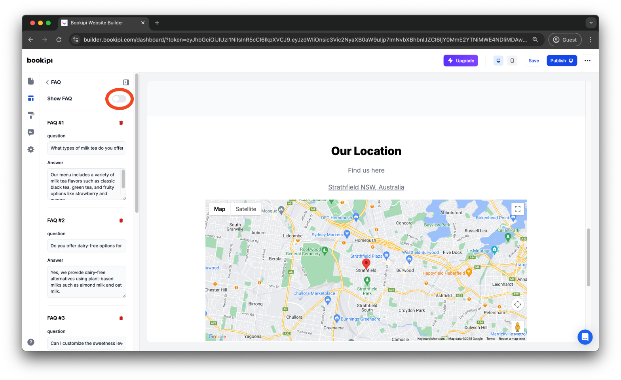The width and height of the screenshot is (621, 380).
Task: Delete FAQ #2 with trash icon
Action: [x=121, y=220]
